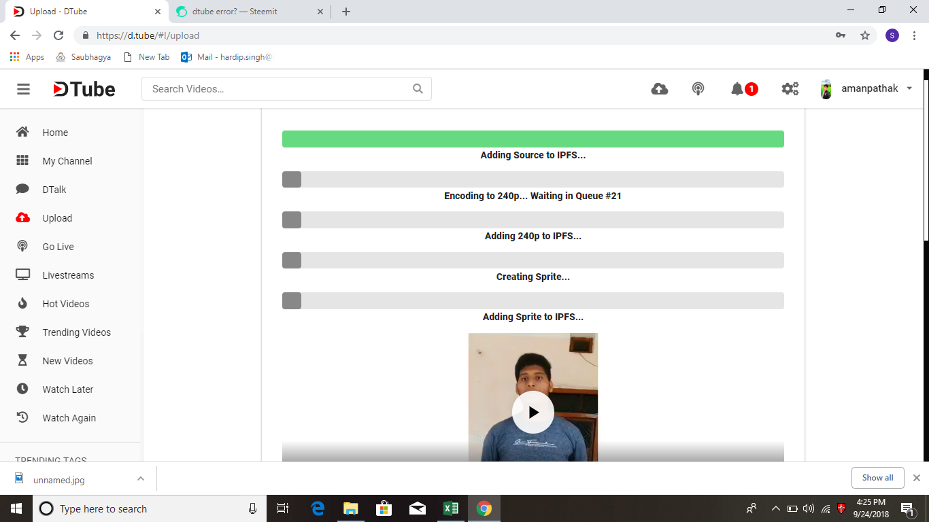Go to My Channel
The image size is (929, 522).
(66, 160)
